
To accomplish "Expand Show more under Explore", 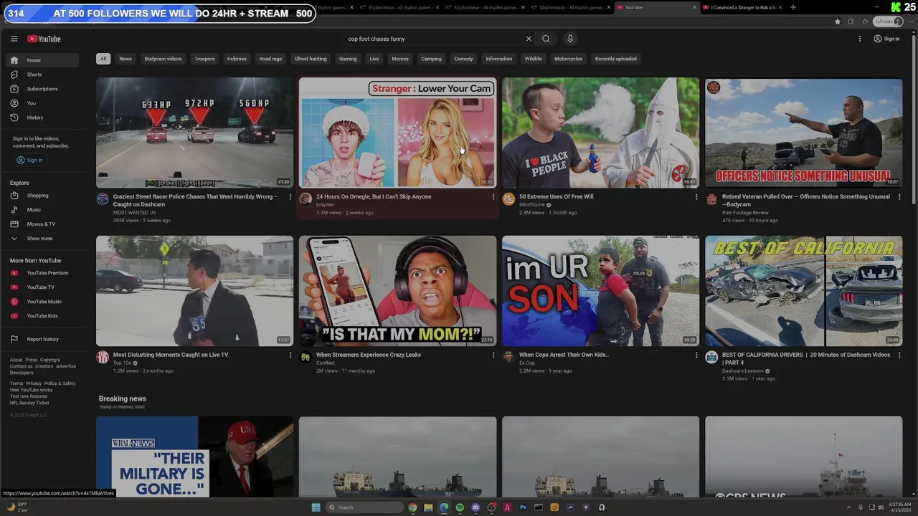I will 42,239.
